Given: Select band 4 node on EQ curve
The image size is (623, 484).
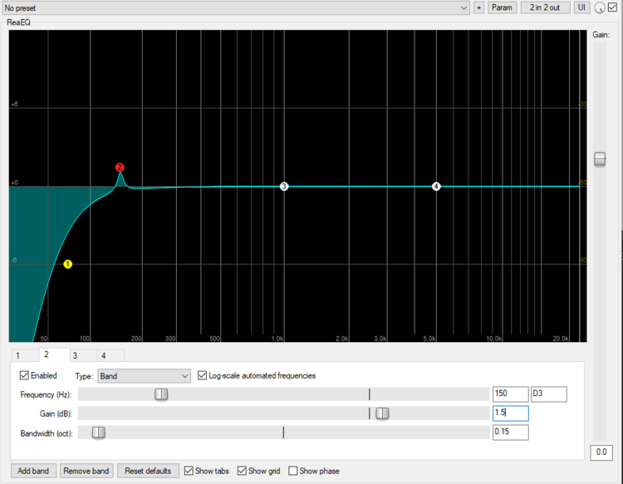Looking at the screenshot, I should point(436,186).
